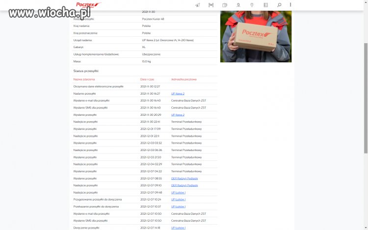Click the vertical page scrollbar thumb
The image size is (368, 230).
pyautogui.click(x=366, y=98)
